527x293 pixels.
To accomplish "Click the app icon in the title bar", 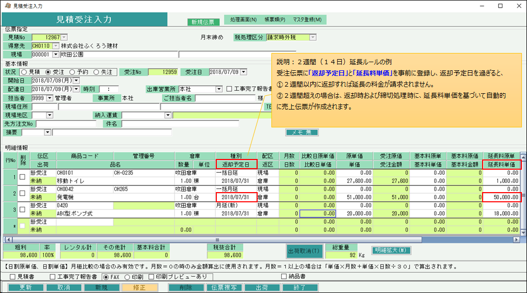I will point(8,6).
